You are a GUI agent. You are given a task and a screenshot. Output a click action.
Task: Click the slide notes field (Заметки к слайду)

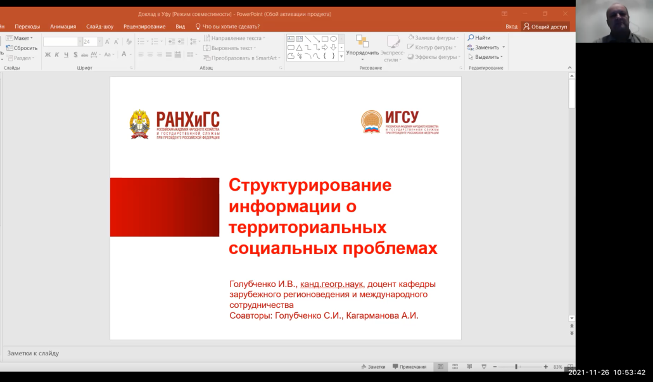coord(285,353)
